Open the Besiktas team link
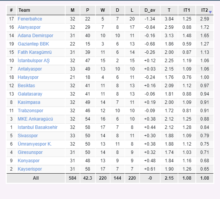The width and height of the screenshot is (220, 199). tap(27, 86)
